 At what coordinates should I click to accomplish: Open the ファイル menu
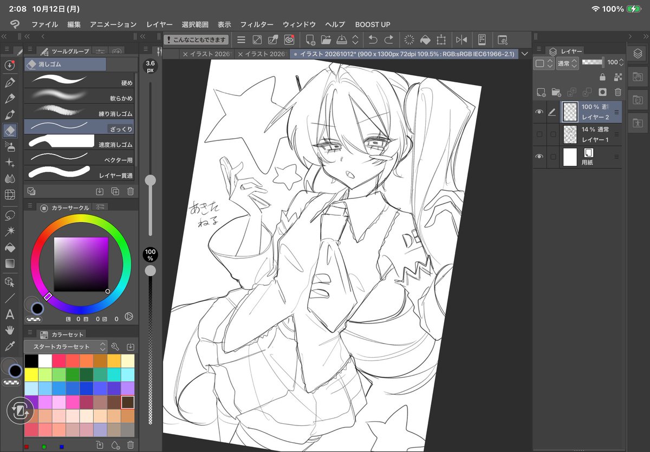point(45,24)
